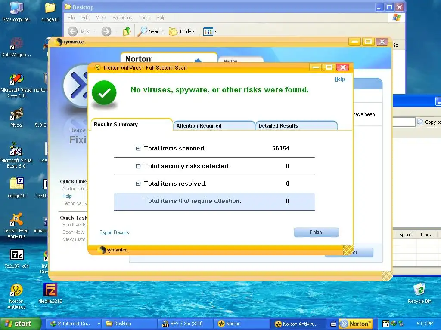
Task: Open Norton AntiVirus desktop shortcut
Action: click(16, 296)
